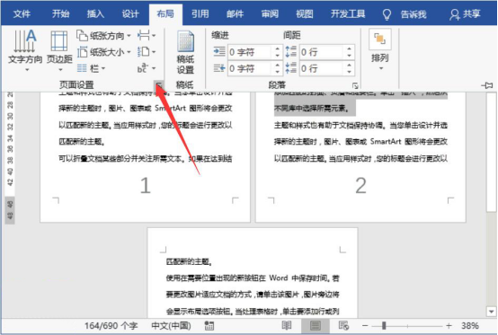Decrease the right indent with the stepper
The width and height of the screenshot is (498, 335).
pyautogui.click(x=277, y=72)
